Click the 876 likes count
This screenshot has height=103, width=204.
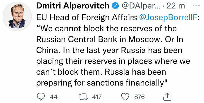click(139, 97)
